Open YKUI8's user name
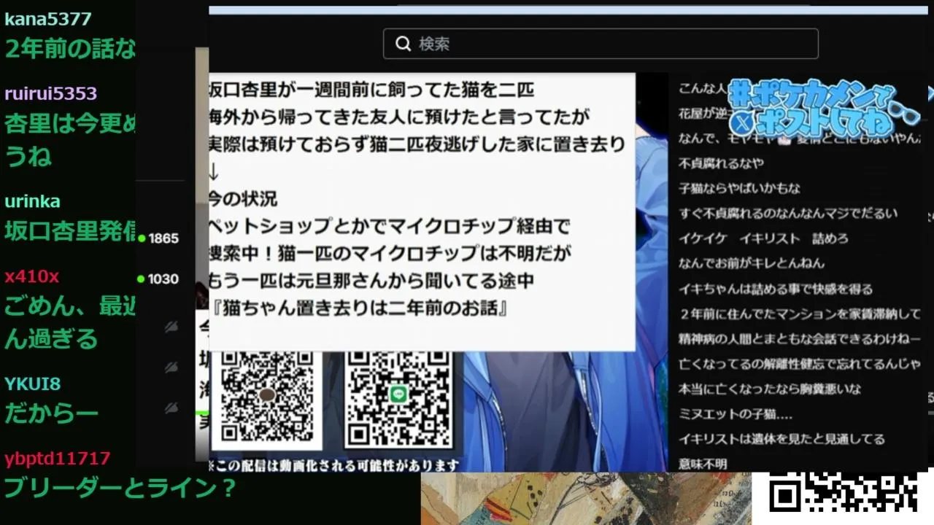The height and width of the screenshot is (525, 934). coord(32,384)
